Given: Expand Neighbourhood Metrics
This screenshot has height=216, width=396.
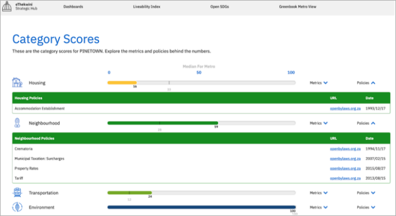Looking at the screenshot, I should (318, 123).
